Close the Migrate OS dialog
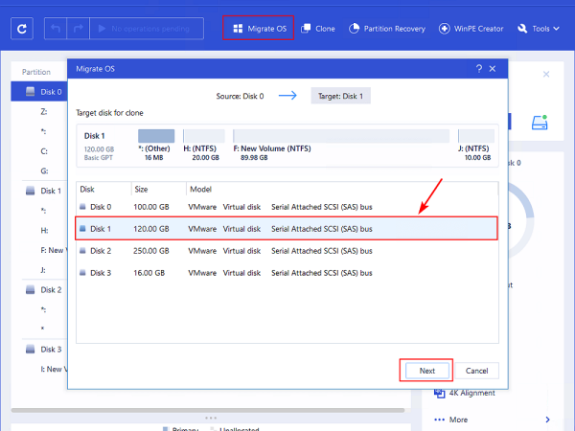Viewport: 575px width, 431px height. pyautogui.click(x=493, y=70)
